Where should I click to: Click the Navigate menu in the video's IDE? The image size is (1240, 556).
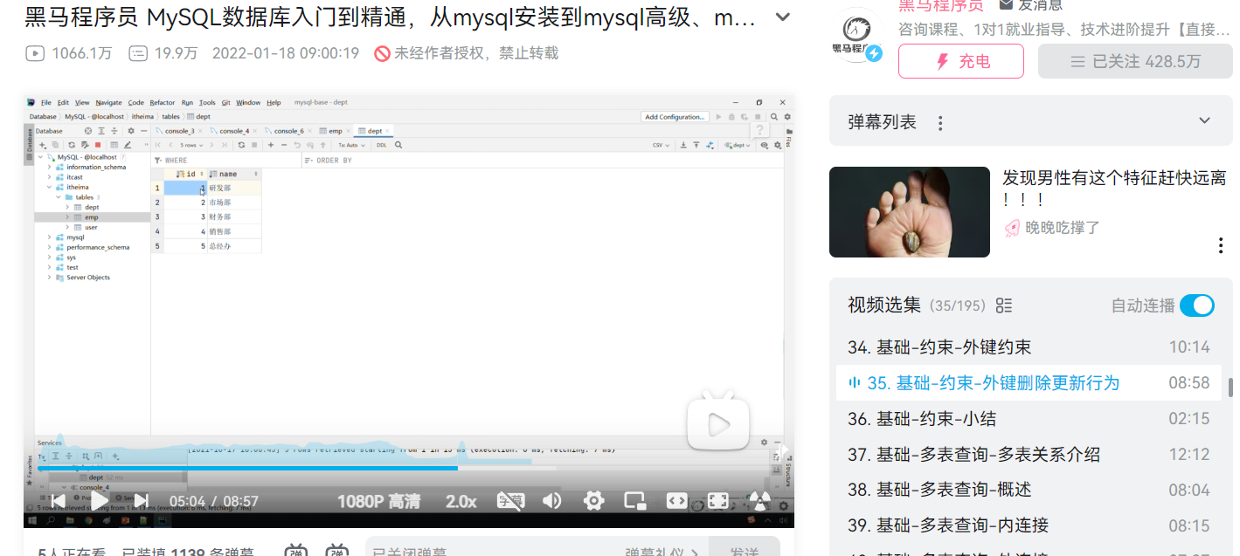pos(109,103)
